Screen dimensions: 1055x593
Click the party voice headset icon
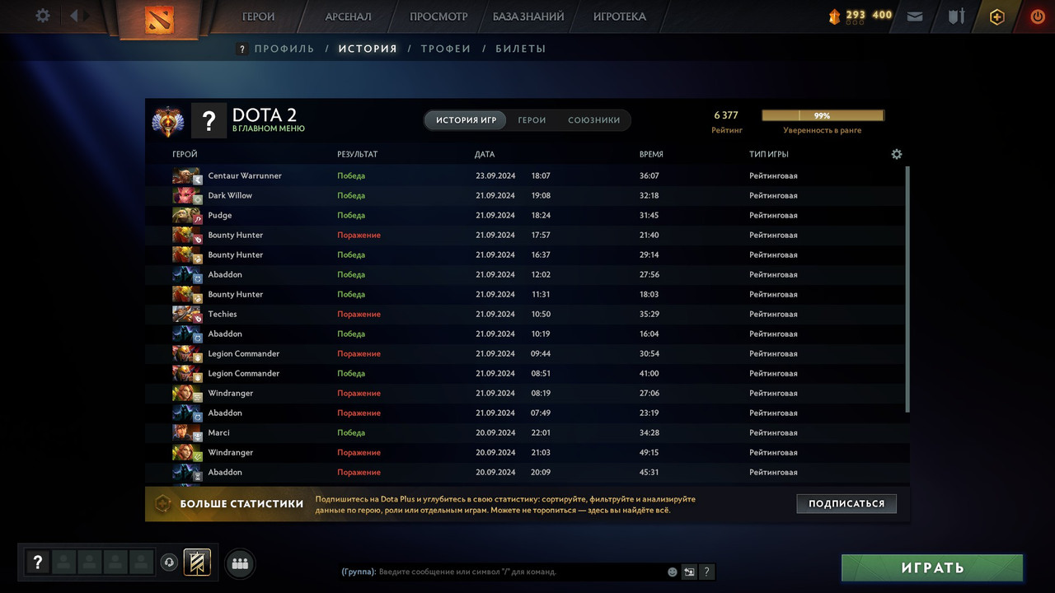pos(169,563)
